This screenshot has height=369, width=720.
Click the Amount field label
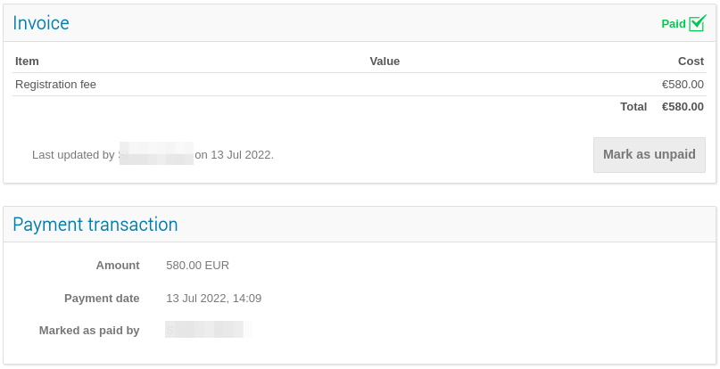click(x=118, y=266)
